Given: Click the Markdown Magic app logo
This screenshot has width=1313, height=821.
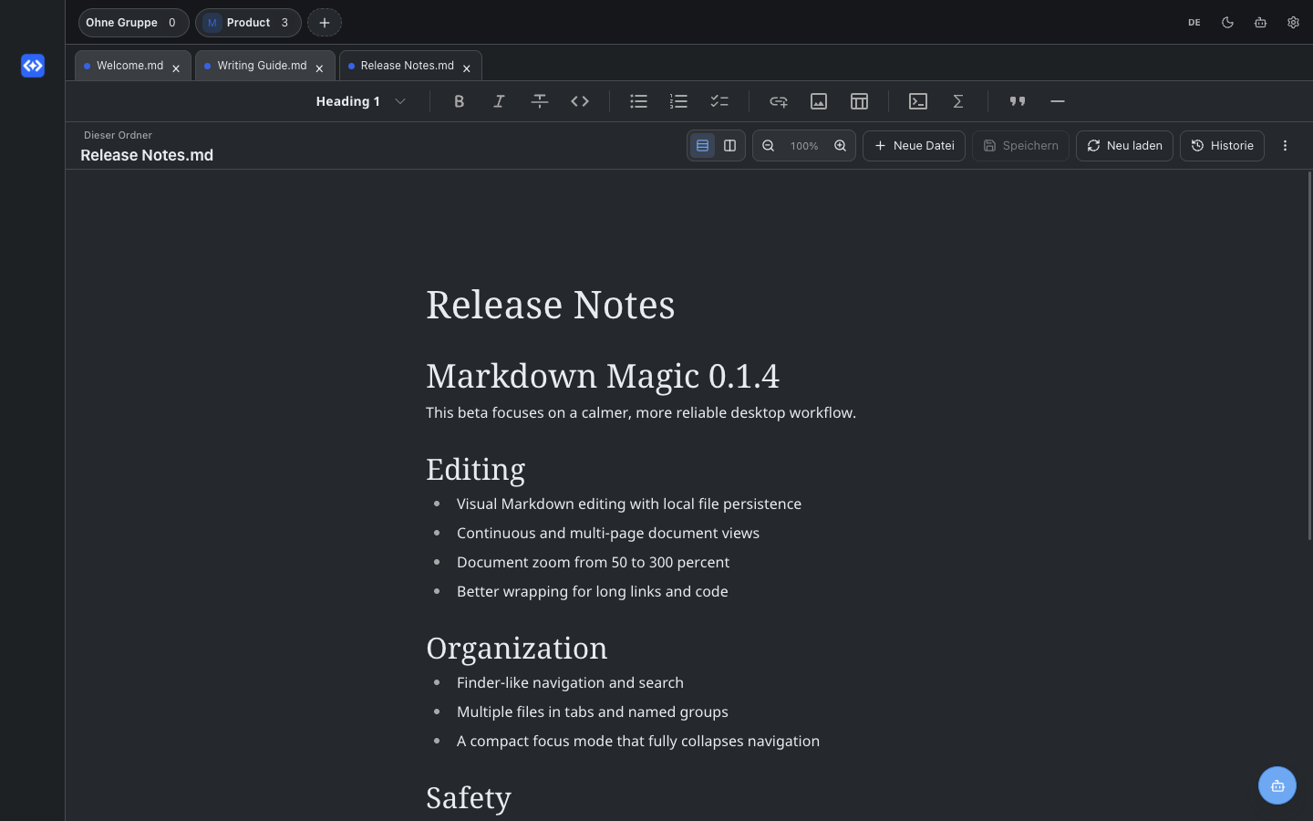Looking at the screenshot, I should tap(33, 66).
